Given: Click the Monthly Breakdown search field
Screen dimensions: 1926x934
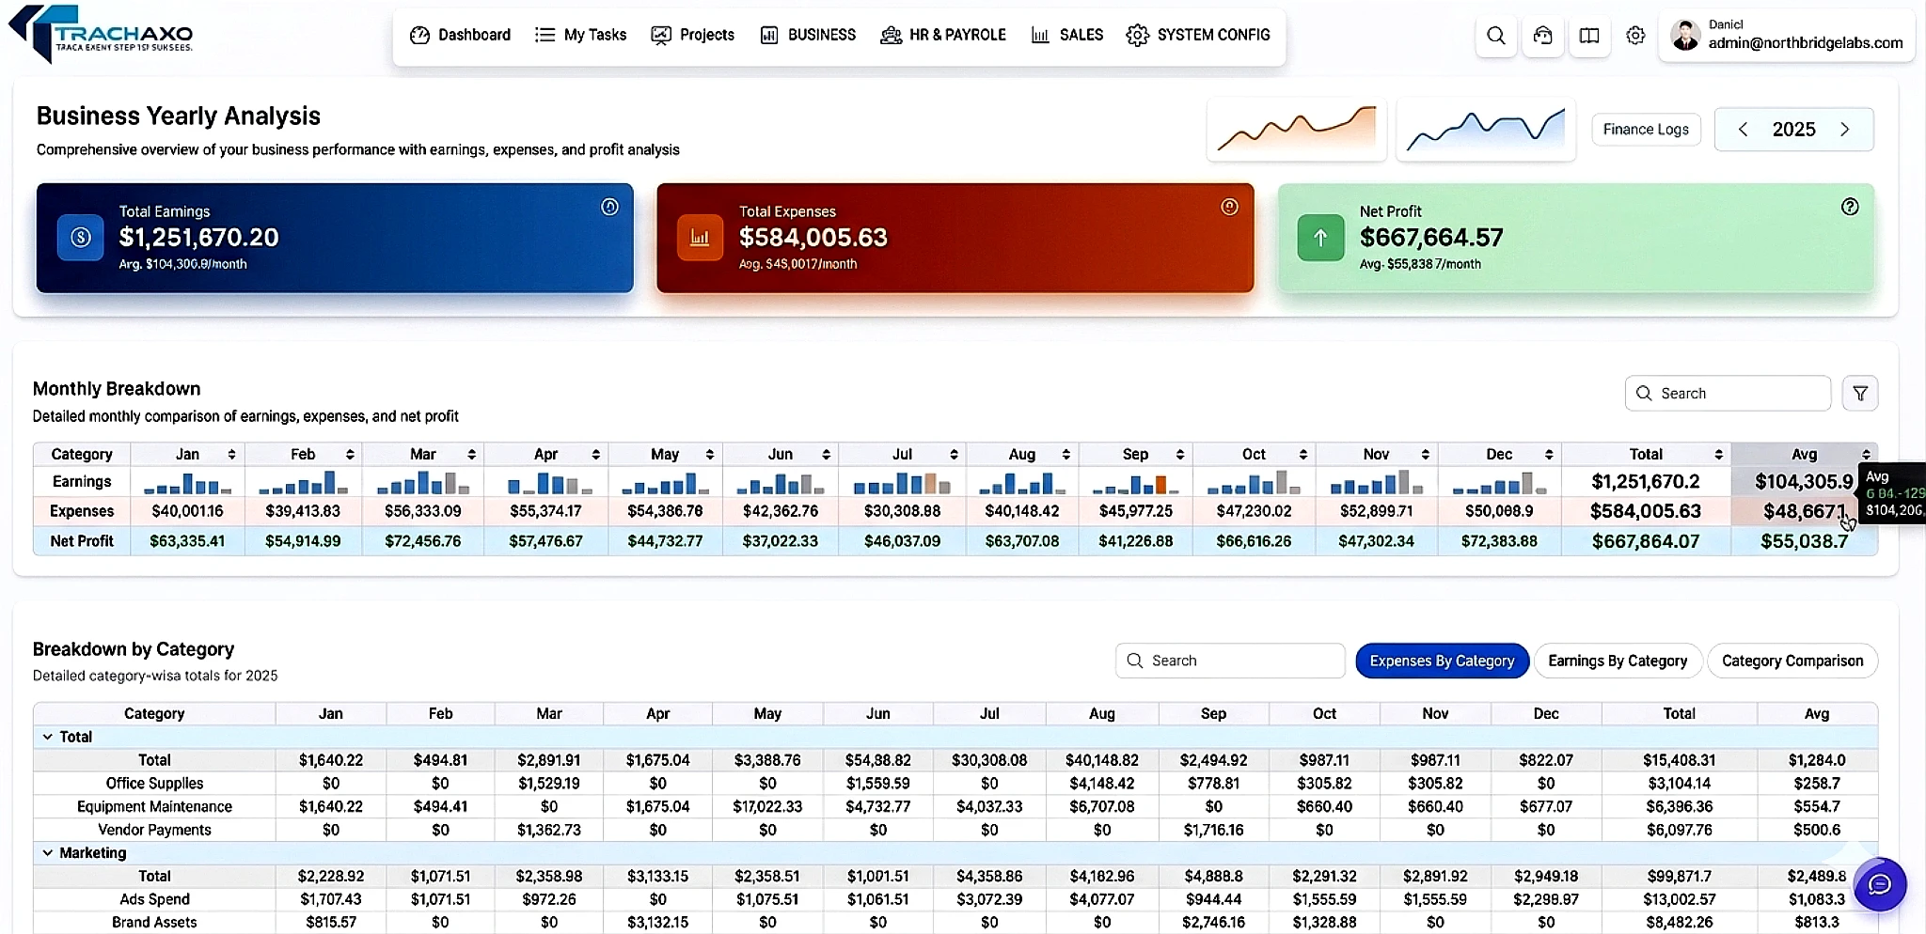Looking at the screenshot, I should click(1727, 393).
